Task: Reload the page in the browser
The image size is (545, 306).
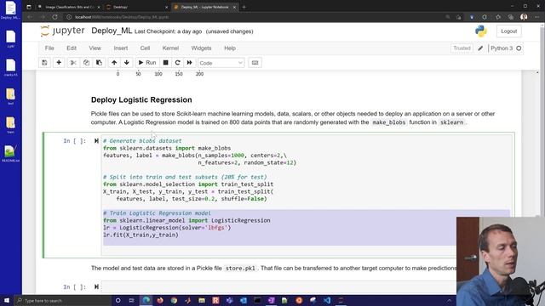Action: 54,17
